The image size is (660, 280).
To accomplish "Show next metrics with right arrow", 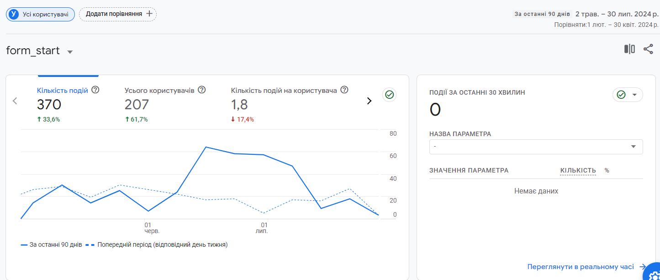I will point(369,101).
